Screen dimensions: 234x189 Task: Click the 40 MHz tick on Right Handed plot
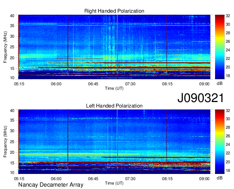[12, 16]
